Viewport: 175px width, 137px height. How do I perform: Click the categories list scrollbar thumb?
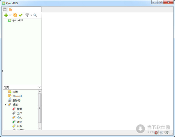tap(40, 108)
